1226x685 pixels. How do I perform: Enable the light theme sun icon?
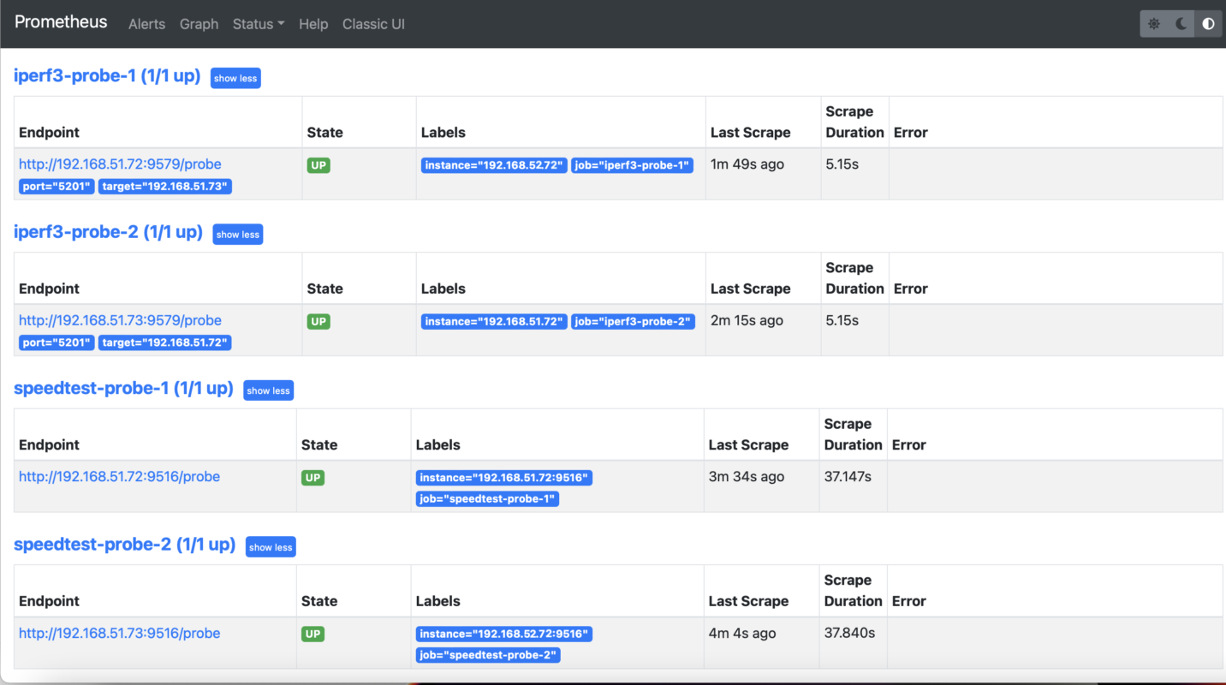tap(1153, 23)
